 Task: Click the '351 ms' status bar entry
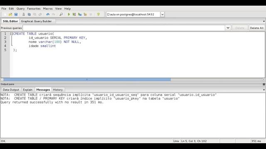point(256,141)
